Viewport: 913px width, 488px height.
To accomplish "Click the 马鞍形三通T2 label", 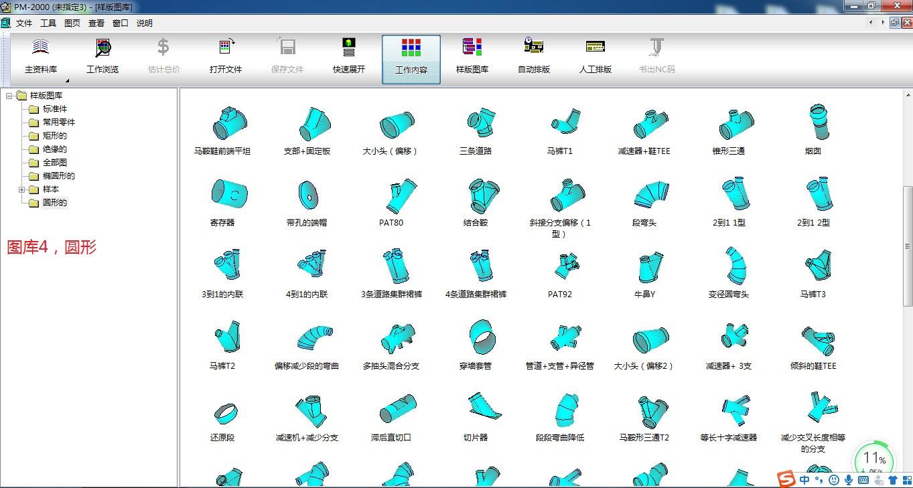I will [x=644, y=438].
